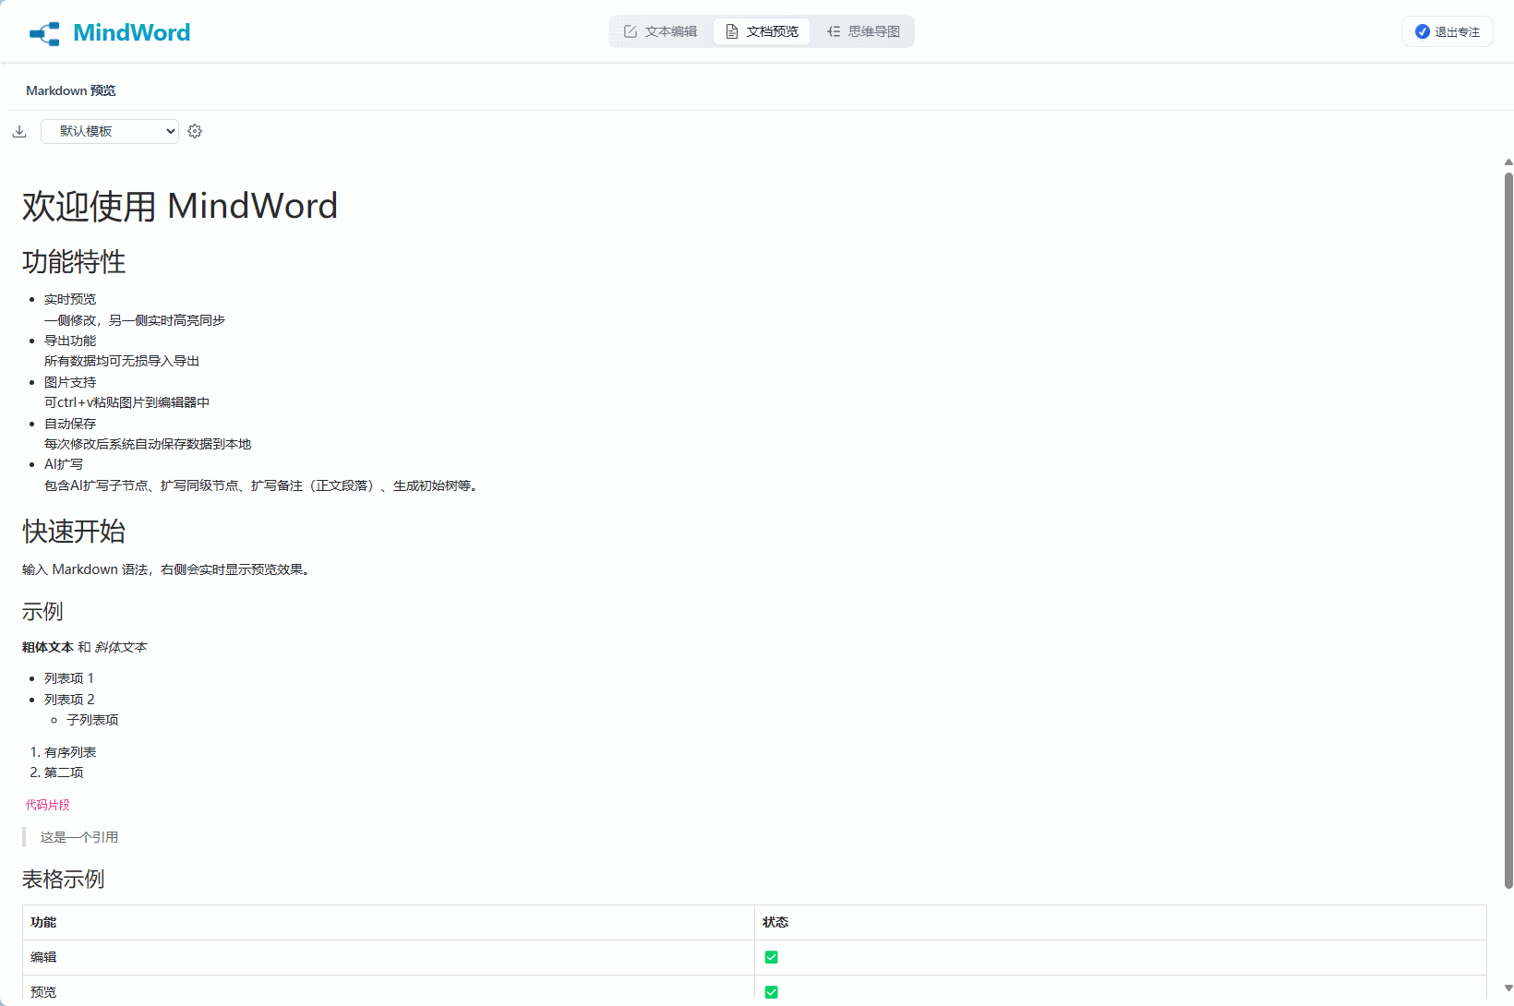Click the 退出专注 button
This screenshot has height=1006, width=1514.
[1447, 30]
